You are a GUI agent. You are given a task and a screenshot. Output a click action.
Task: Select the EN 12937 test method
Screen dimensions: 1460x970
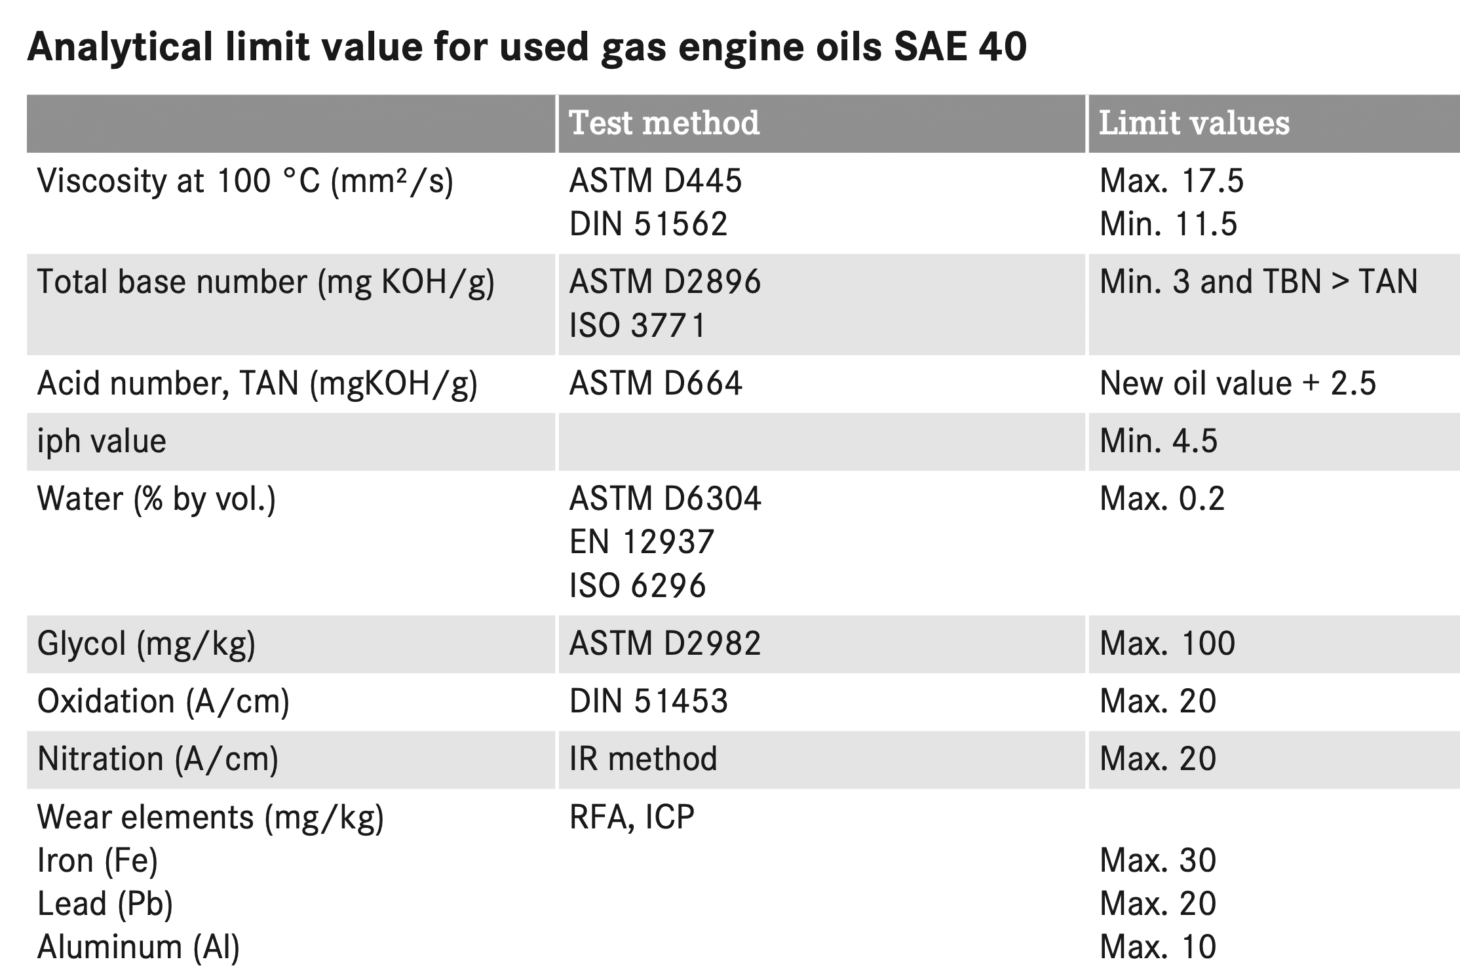pos(642,542)
